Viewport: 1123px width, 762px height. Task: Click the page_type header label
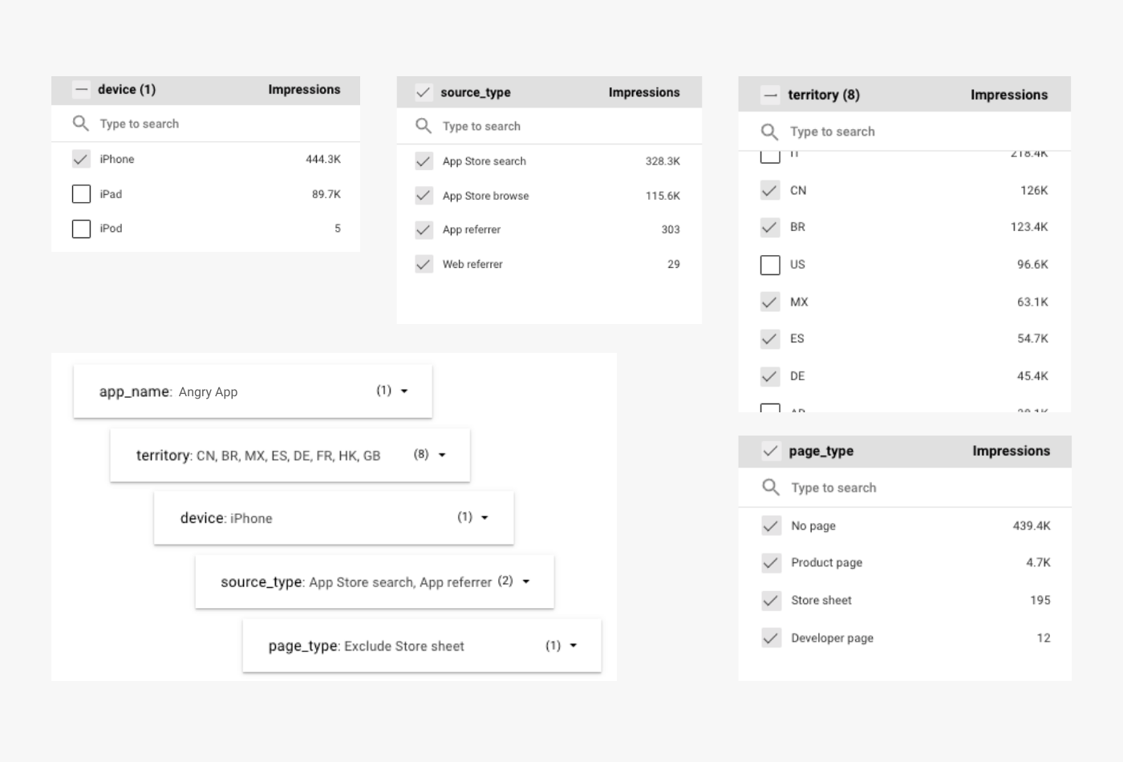click(821, 451)
